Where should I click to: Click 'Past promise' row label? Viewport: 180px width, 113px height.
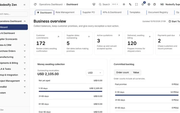point(121,84)
